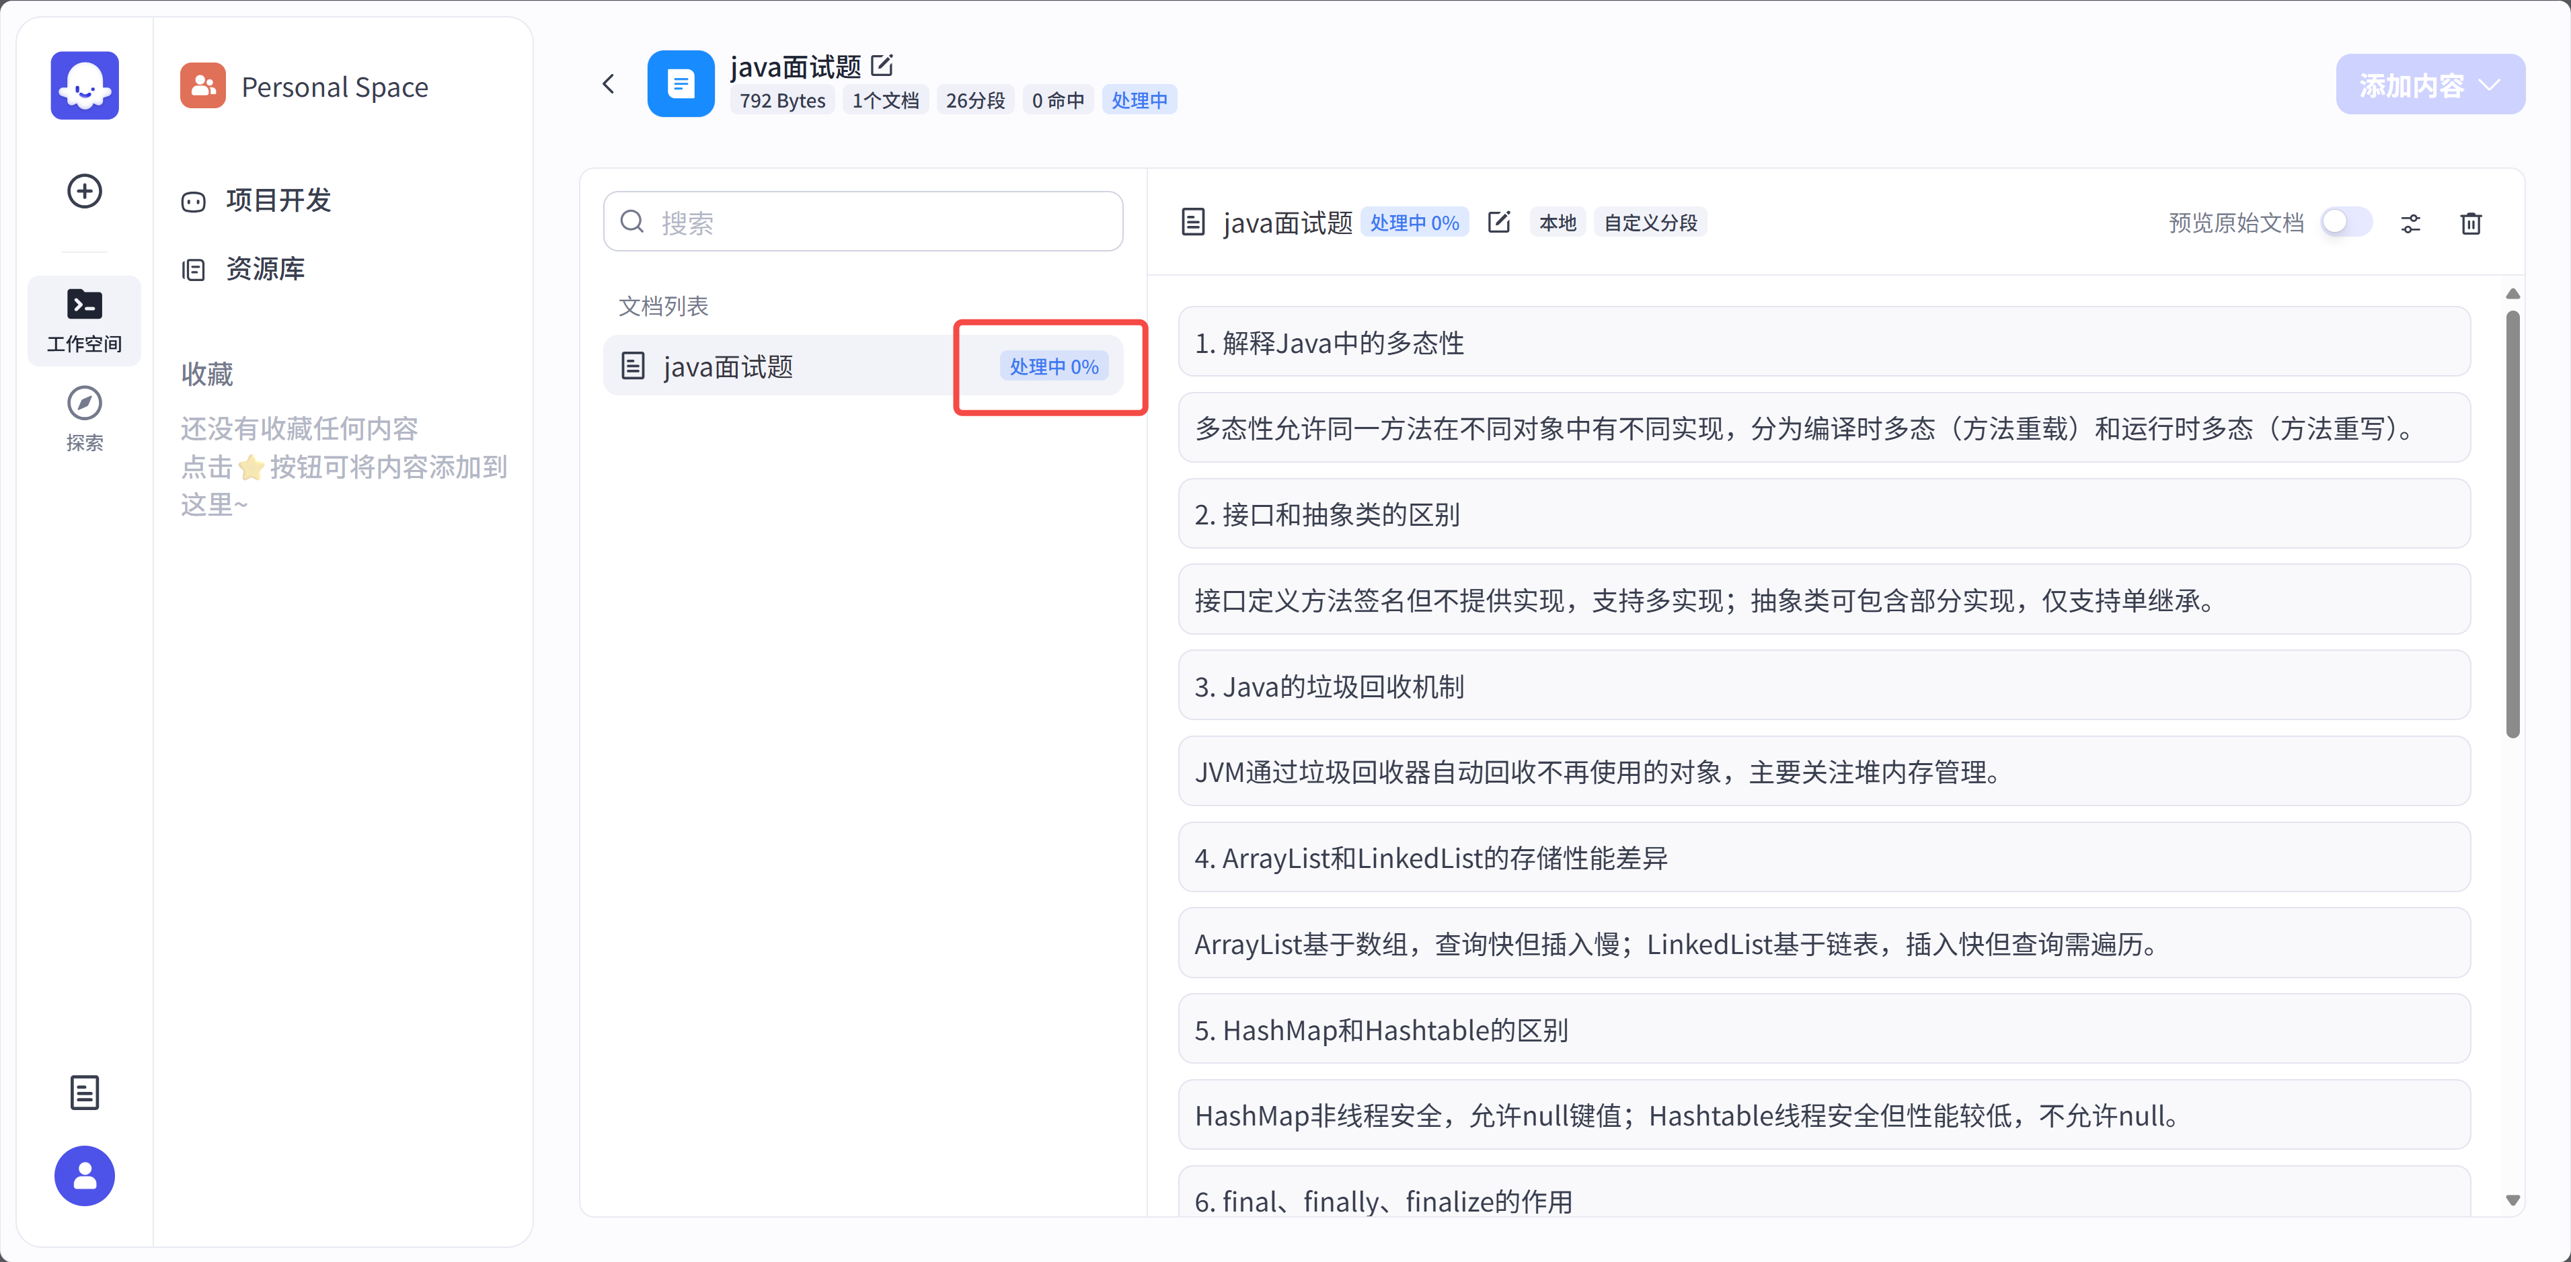This screenshot has height=1262, width=2571.
Task: Click the edit pencil next to header title
Action: [x=882, y=66]
